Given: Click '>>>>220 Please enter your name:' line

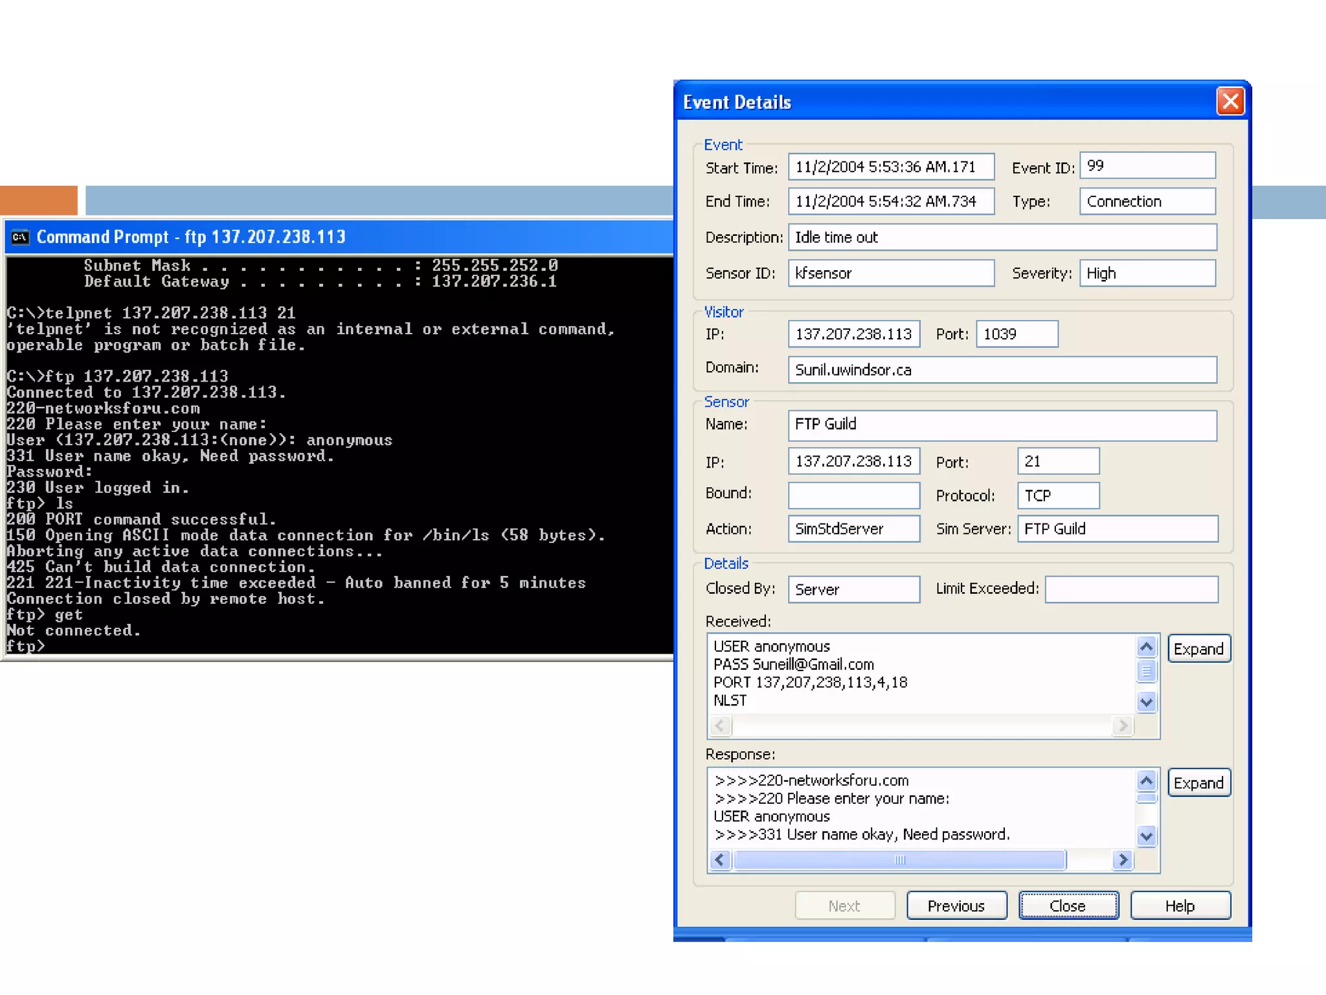Looking at the screenshot, I should [x=831, y=799].
